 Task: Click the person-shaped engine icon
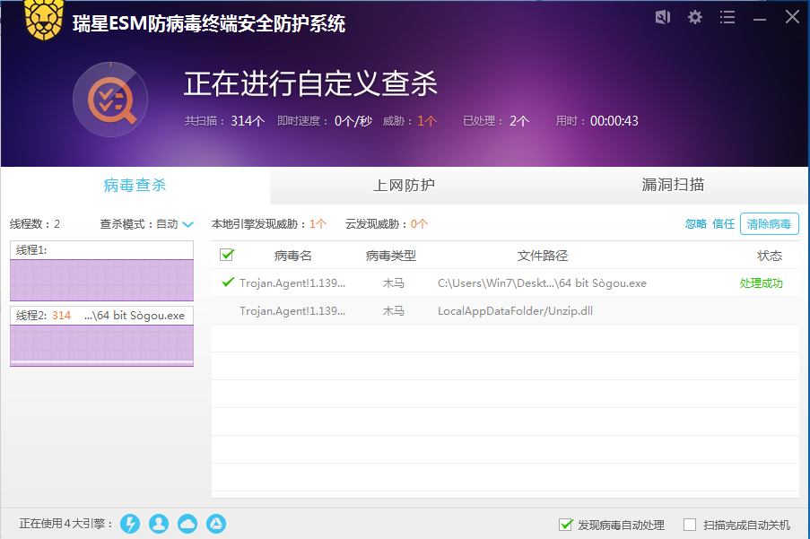[159, 524]
